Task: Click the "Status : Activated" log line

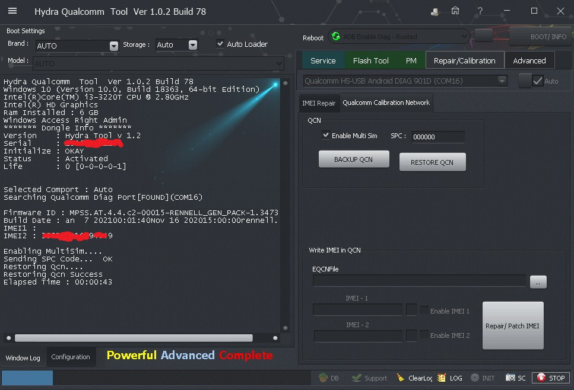Action: pos(56,159)
